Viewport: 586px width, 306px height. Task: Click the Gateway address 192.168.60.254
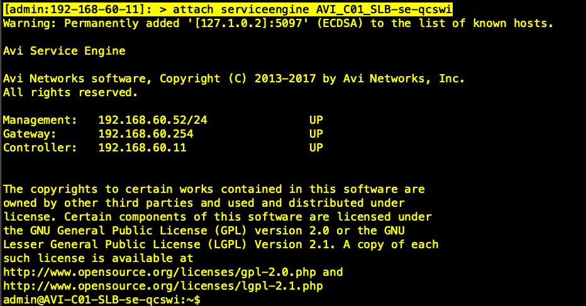(x=146, y=134)
